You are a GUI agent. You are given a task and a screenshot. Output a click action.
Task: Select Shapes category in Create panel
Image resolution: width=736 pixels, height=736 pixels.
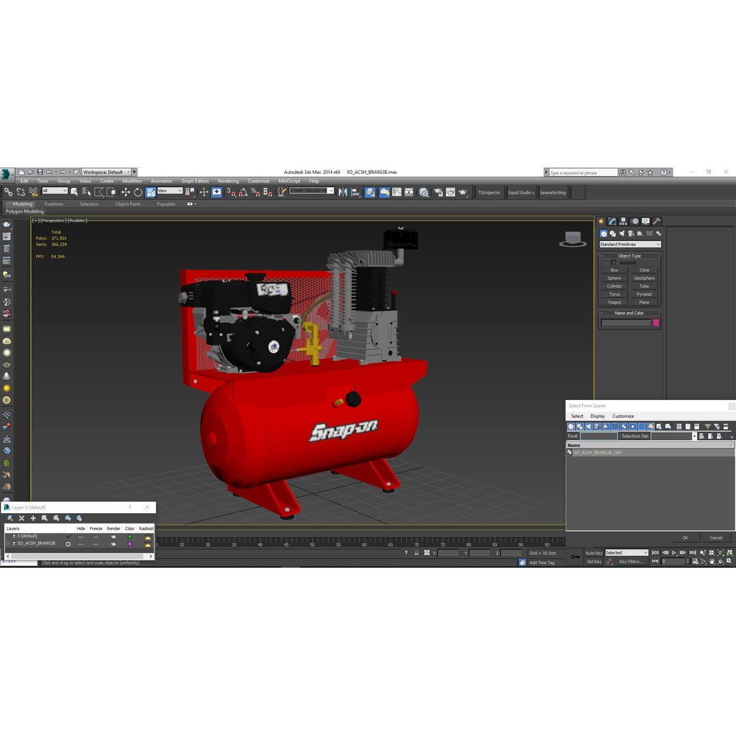tap(613, 233)
